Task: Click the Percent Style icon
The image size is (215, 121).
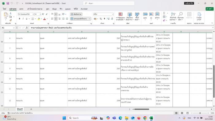Action: point(101,19)
